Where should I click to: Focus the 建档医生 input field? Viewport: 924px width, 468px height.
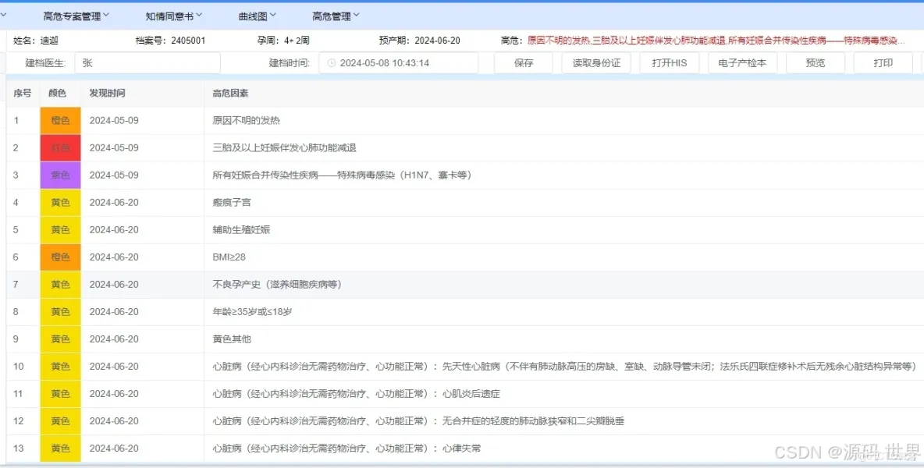[x=147, y=63]
